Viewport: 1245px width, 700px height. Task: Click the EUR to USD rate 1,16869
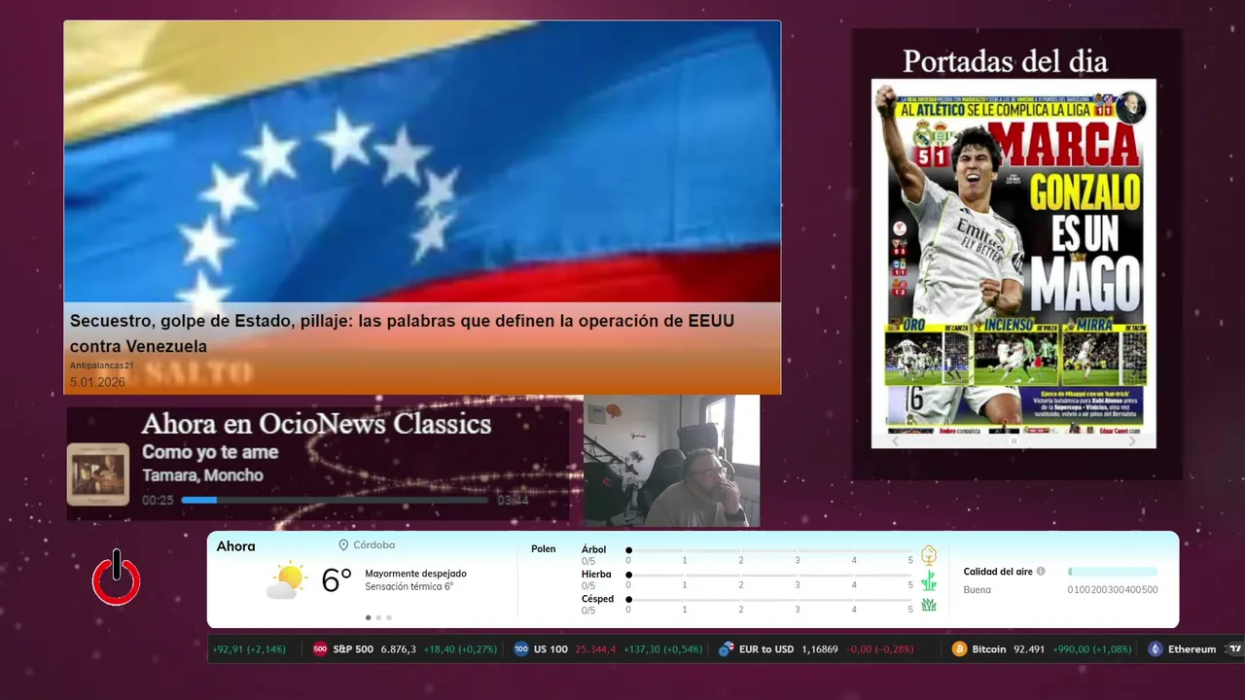tap(820, 648)
